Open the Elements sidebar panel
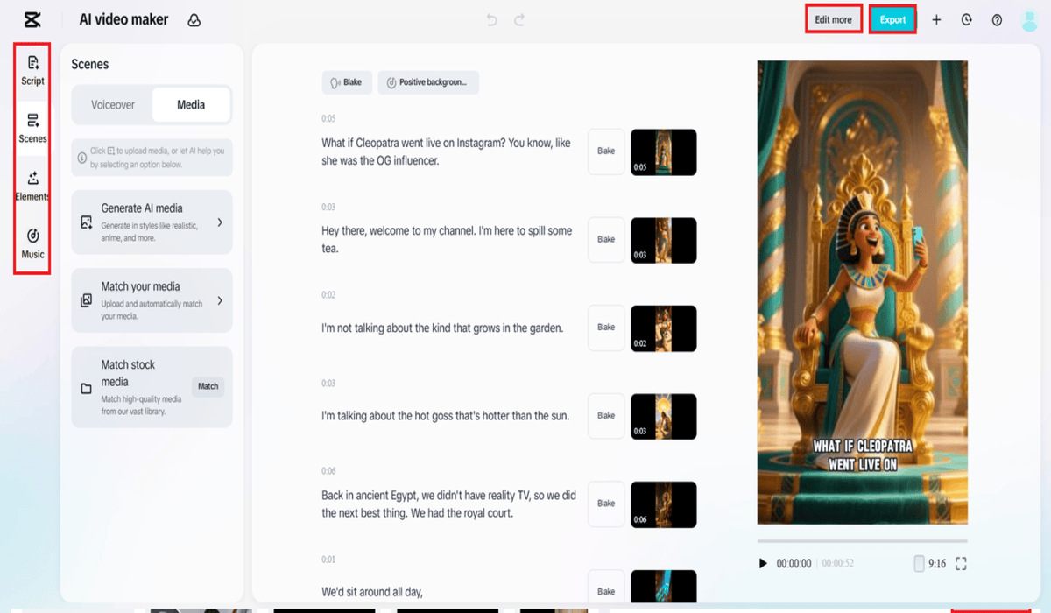1051x613 pixels. point(32,186)
